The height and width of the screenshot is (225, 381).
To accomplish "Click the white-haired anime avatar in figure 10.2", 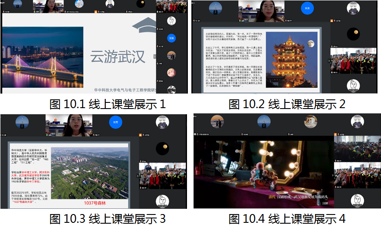I will coord(353,8).
